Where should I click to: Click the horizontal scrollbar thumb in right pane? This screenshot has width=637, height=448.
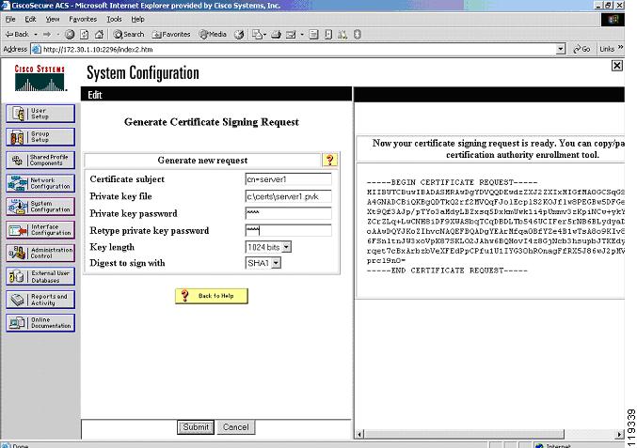tap(464, 435)
